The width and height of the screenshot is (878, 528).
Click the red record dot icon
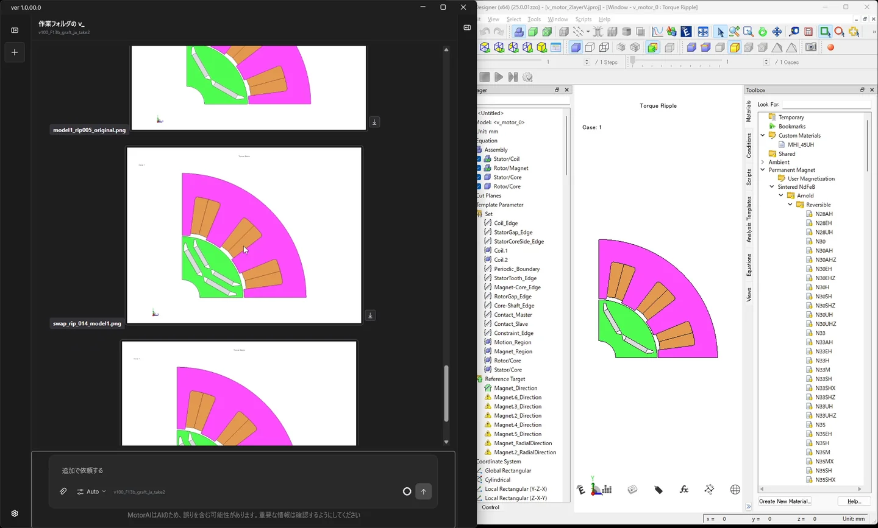pyautogui.click(x=830, y=47)
